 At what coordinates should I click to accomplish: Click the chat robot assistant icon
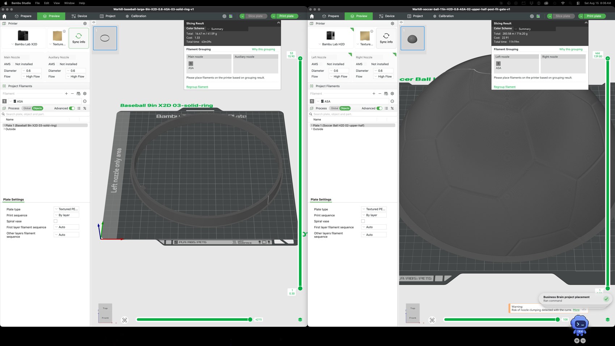pos(579,326)
